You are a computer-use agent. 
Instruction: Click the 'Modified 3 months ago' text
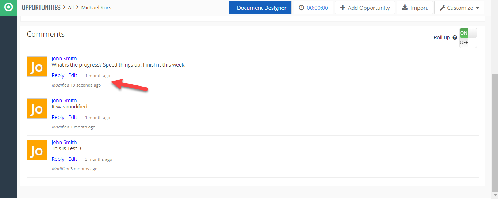pyautogui.click(x=74, y=169)
